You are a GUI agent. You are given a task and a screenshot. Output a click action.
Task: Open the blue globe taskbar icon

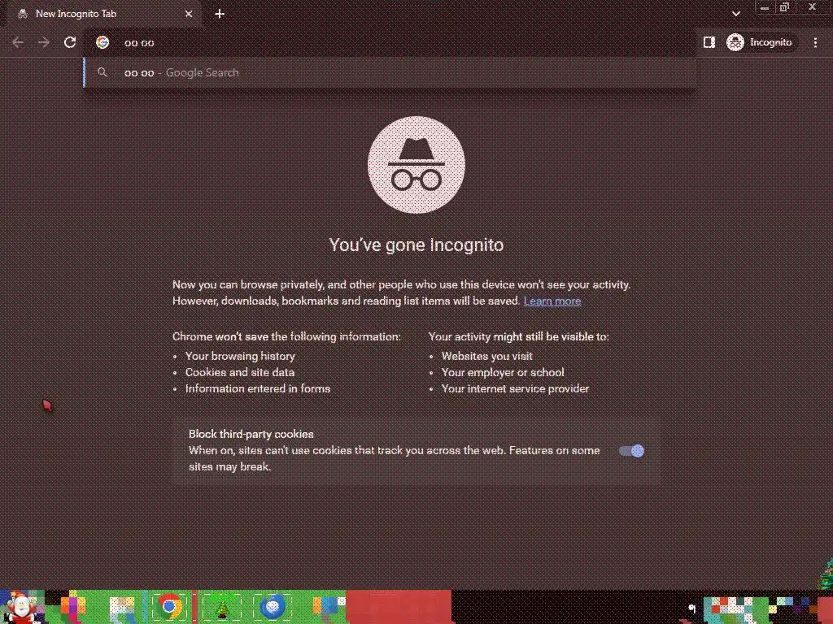[x=273, y=606]
